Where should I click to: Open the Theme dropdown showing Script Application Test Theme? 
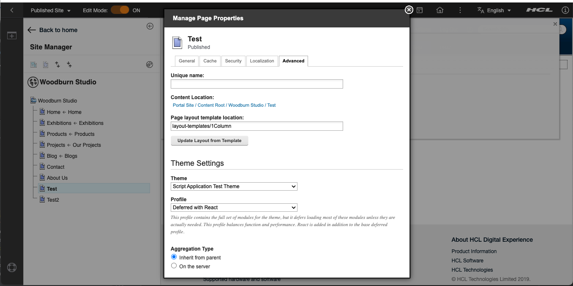(x=234, y=186)
